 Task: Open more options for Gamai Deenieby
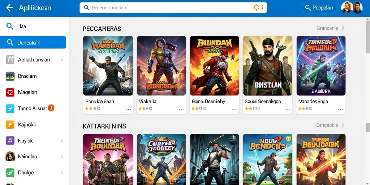234,109
